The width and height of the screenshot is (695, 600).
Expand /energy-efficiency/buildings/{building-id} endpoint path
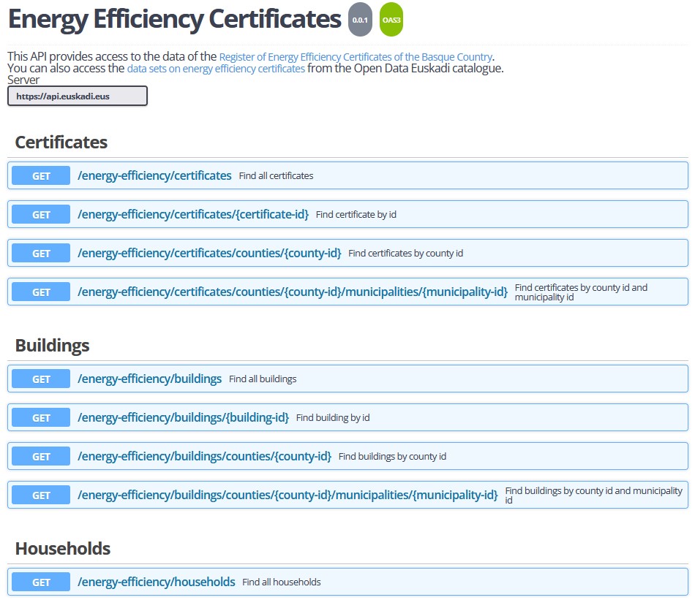point(183,418)
